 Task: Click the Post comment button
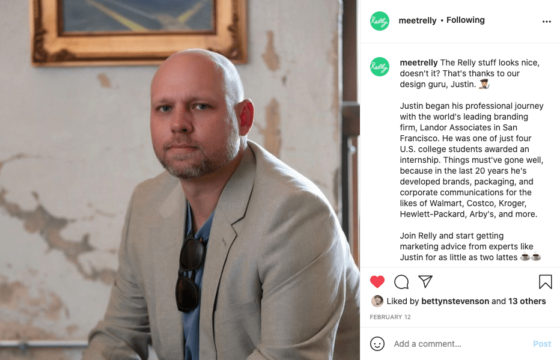click(542, 344)
